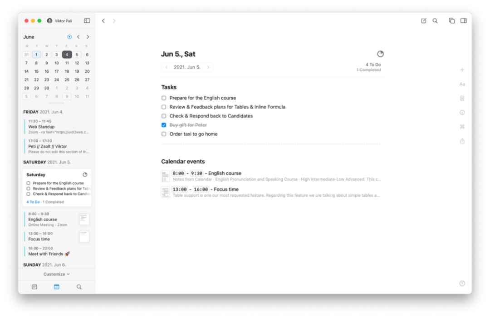This screenshot has height=318, width=490.
Task: Show previous month in mini calendar
Action: (78, 37)
